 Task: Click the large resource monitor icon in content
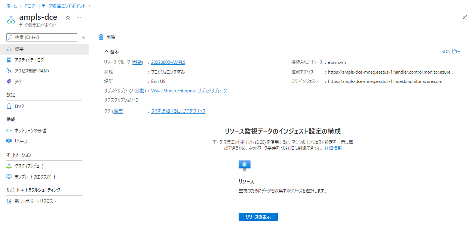click(x=245, y=165)
